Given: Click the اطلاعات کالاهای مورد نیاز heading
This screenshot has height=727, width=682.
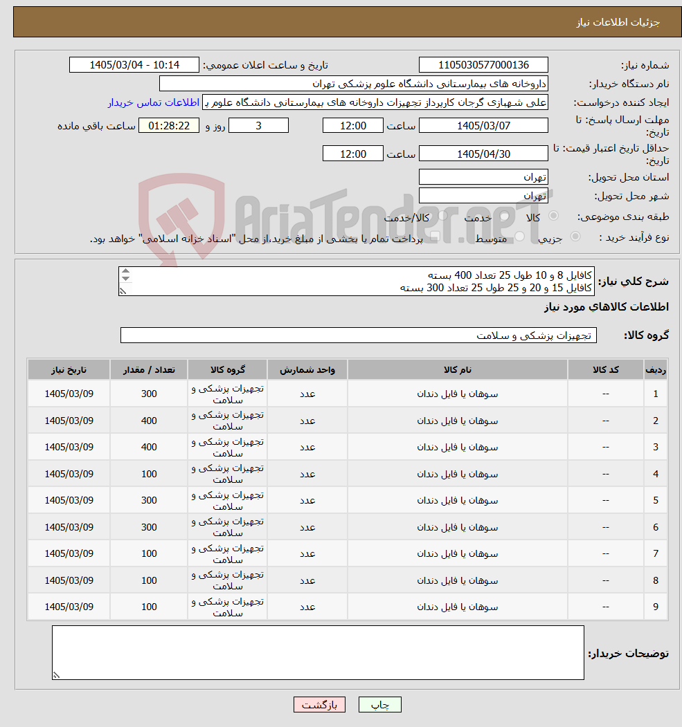Looking at the screenshot, I should tap(607, 307).
